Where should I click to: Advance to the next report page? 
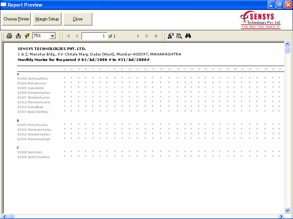click(138, 36)
